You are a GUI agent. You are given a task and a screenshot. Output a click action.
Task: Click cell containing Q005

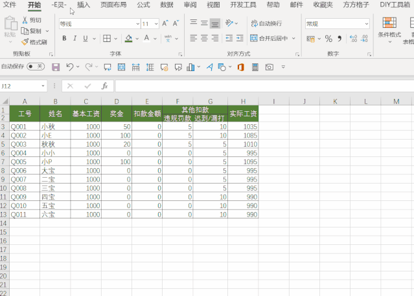pos(25,162)
